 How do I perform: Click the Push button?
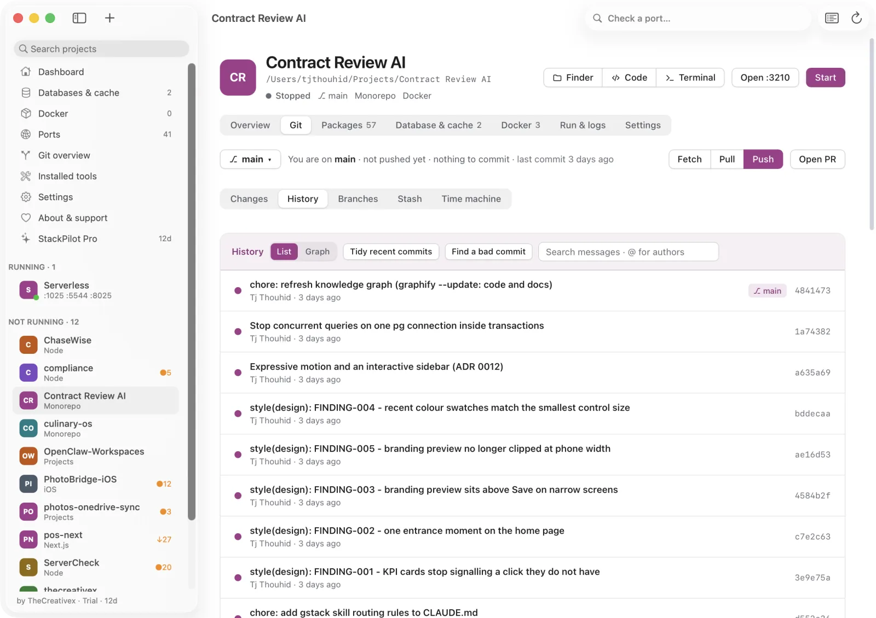tap(763, 159)
